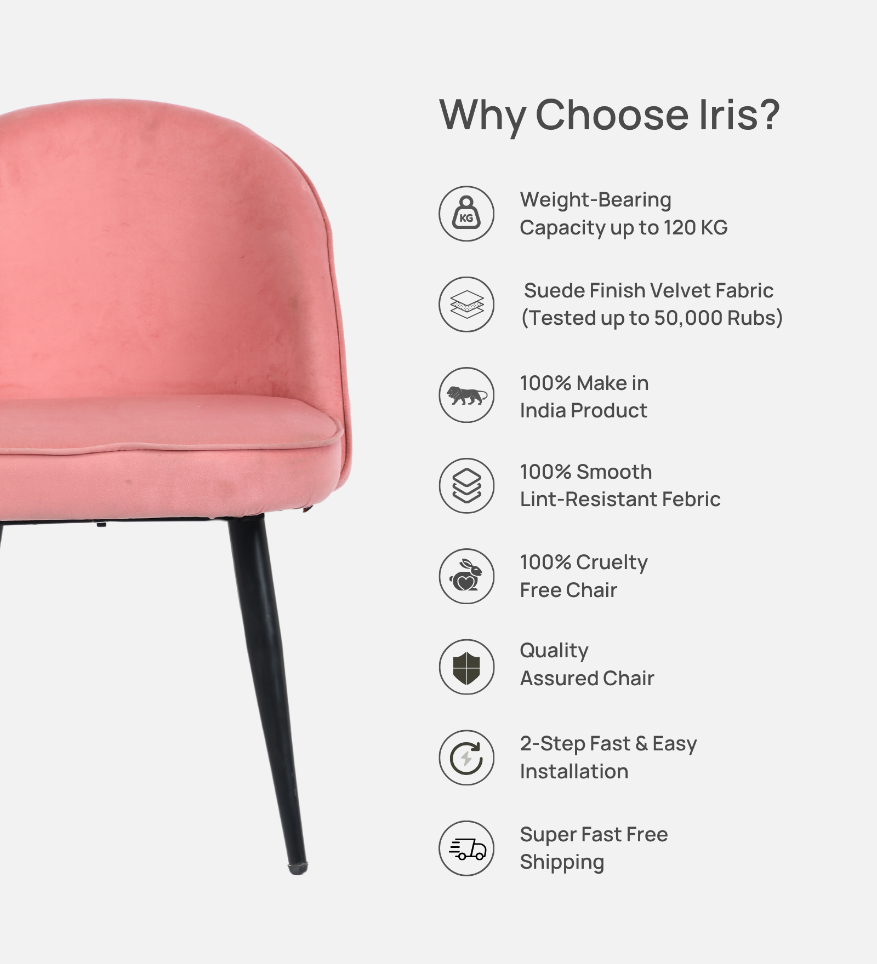Screen dimensions: 877x964
Task: Click the Quality Assured Chair text
Action: coord(587,664)
